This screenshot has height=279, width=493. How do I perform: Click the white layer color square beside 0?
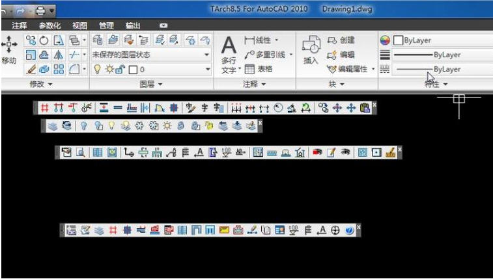tap(133, 70)
